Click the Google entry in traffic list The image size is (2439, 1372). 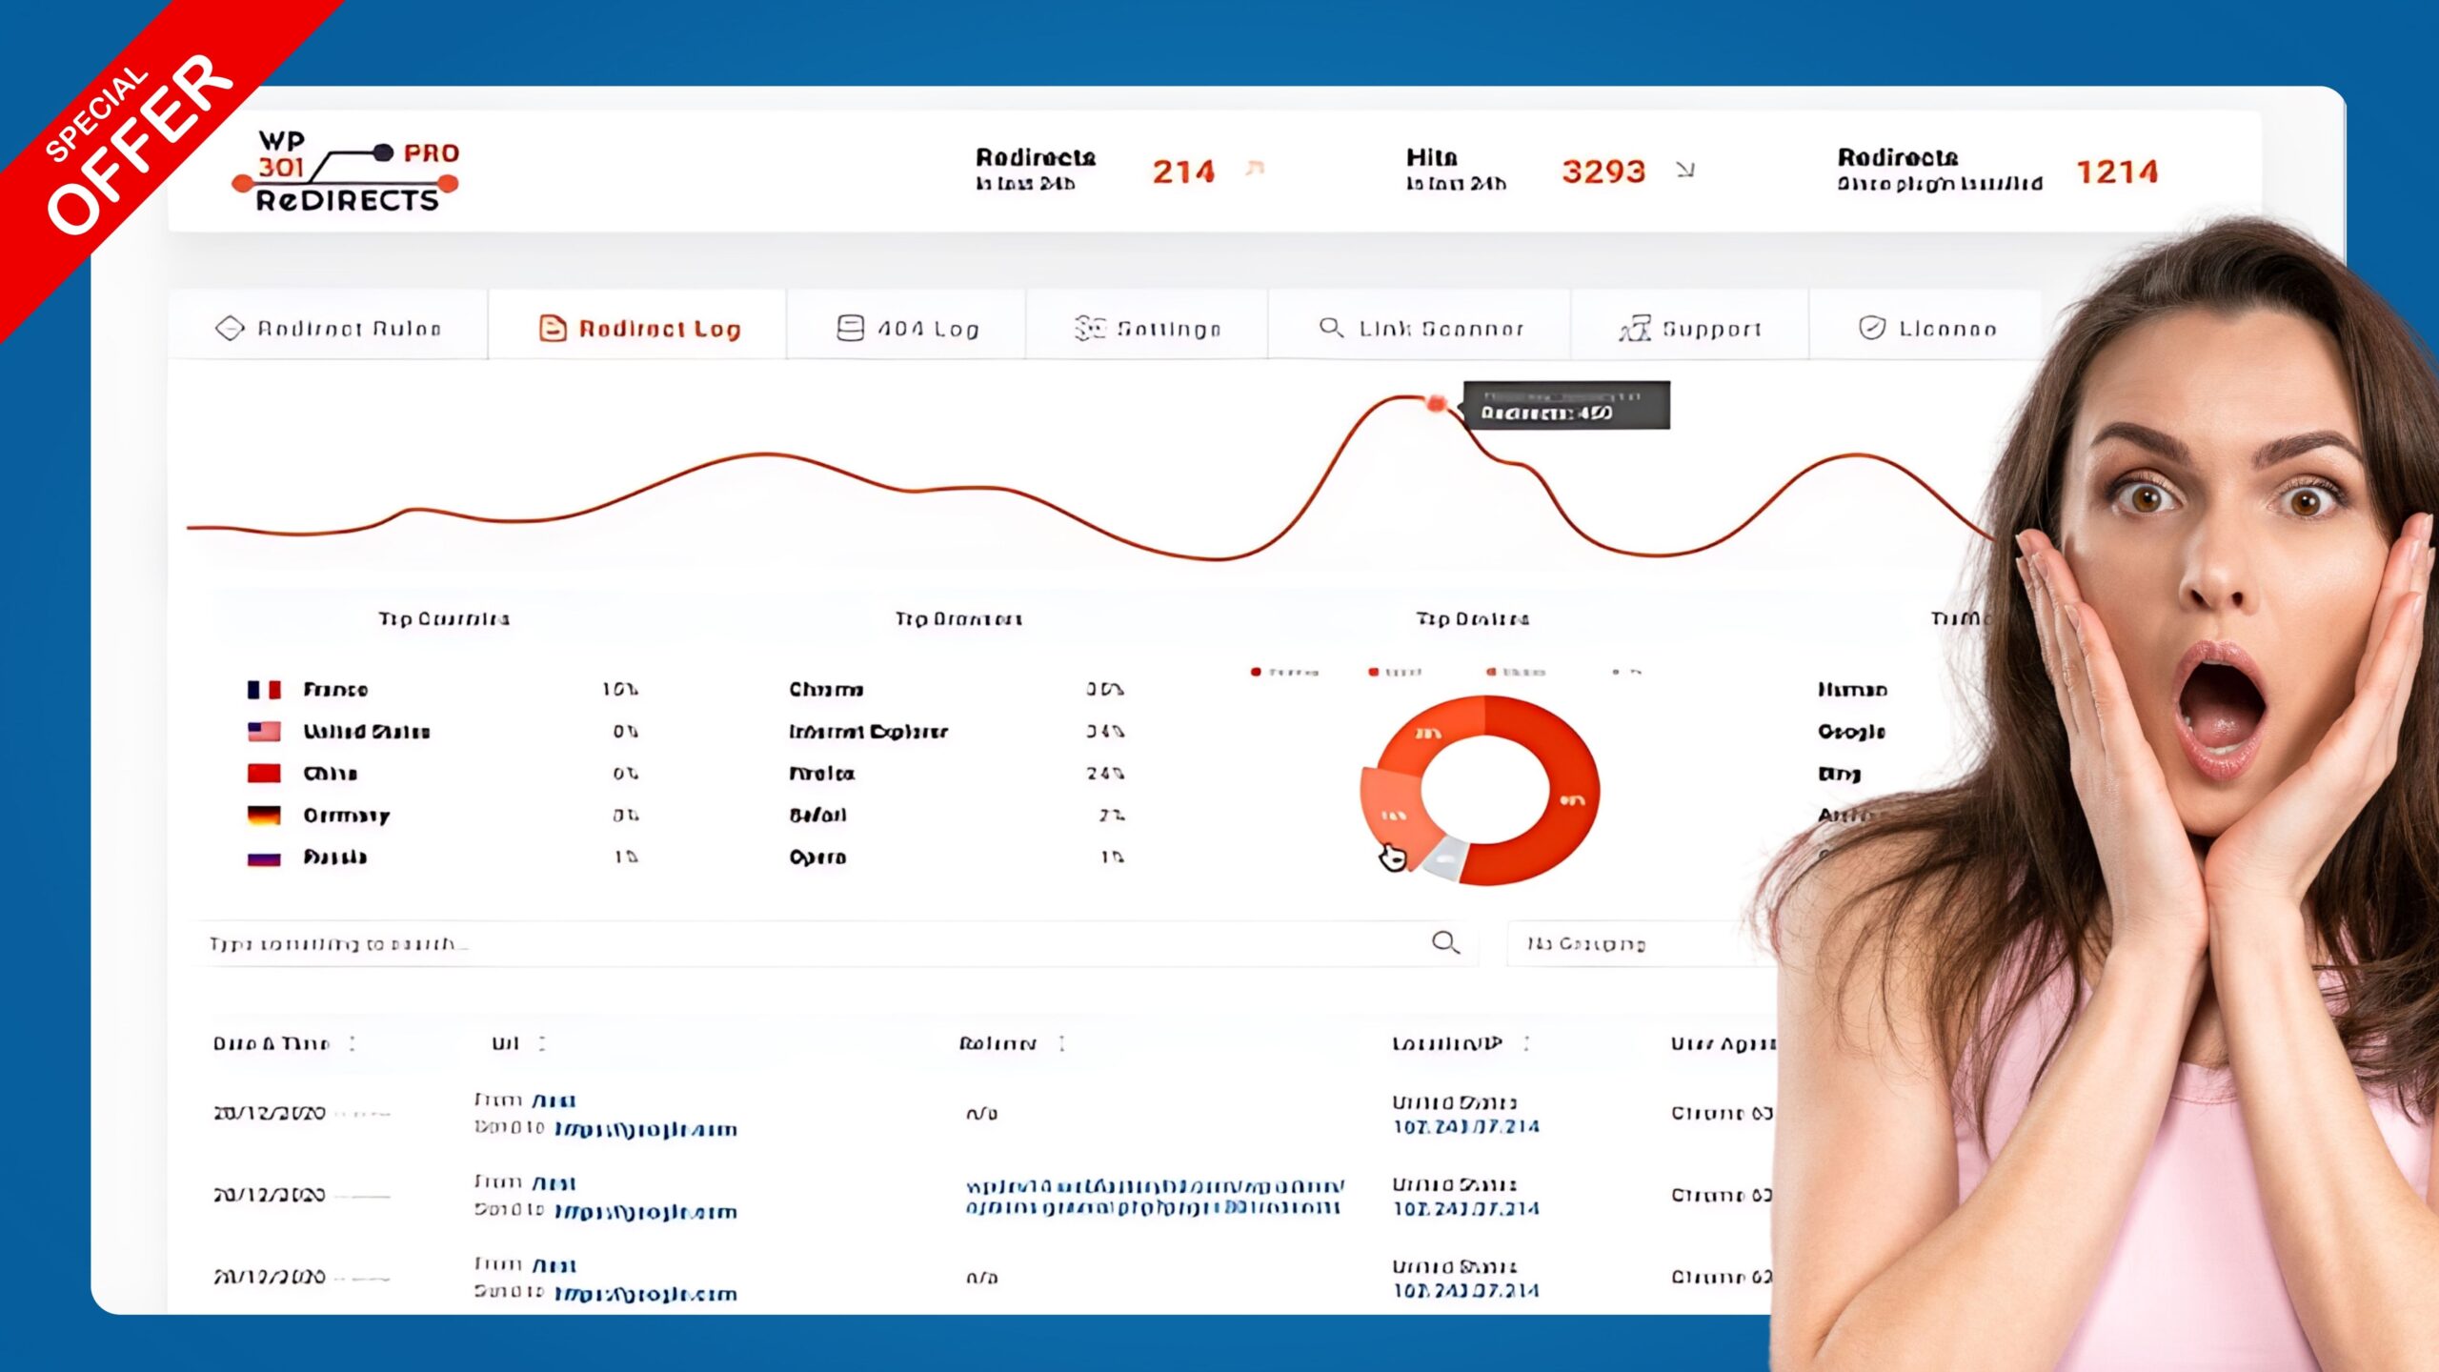(x=1851, y=731)
